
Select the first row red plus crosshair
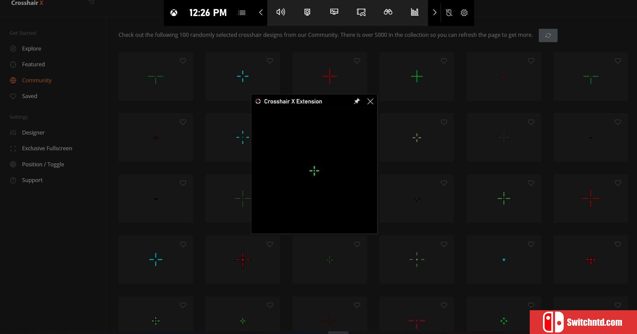330,76
